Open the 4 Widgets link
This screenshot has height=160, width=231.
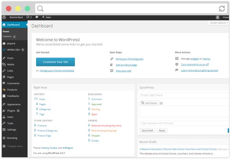pyautogui.click(x=68, y=148)
